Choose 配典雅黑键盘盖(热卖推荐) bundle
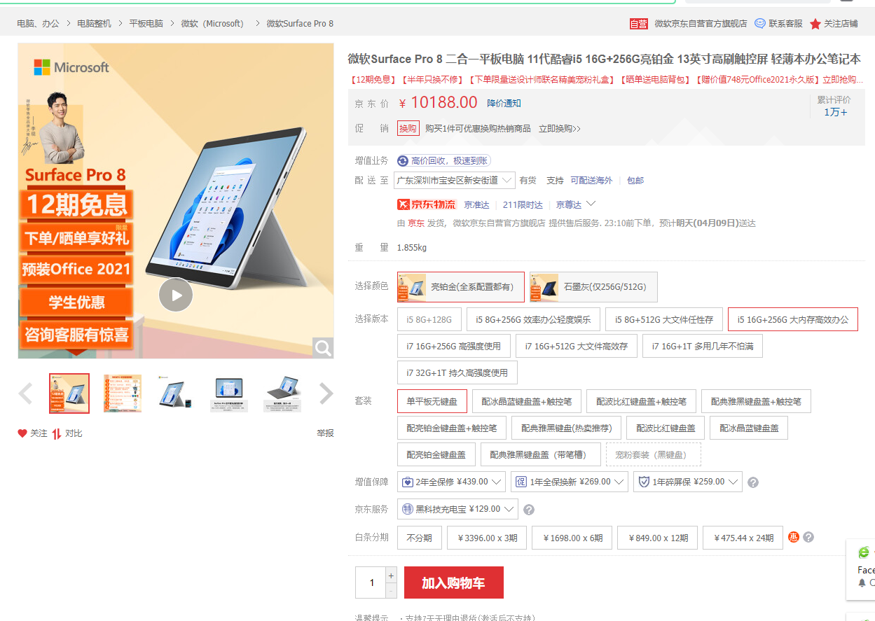The width and height of the screenshot is (875, 621). click(561, 428)
